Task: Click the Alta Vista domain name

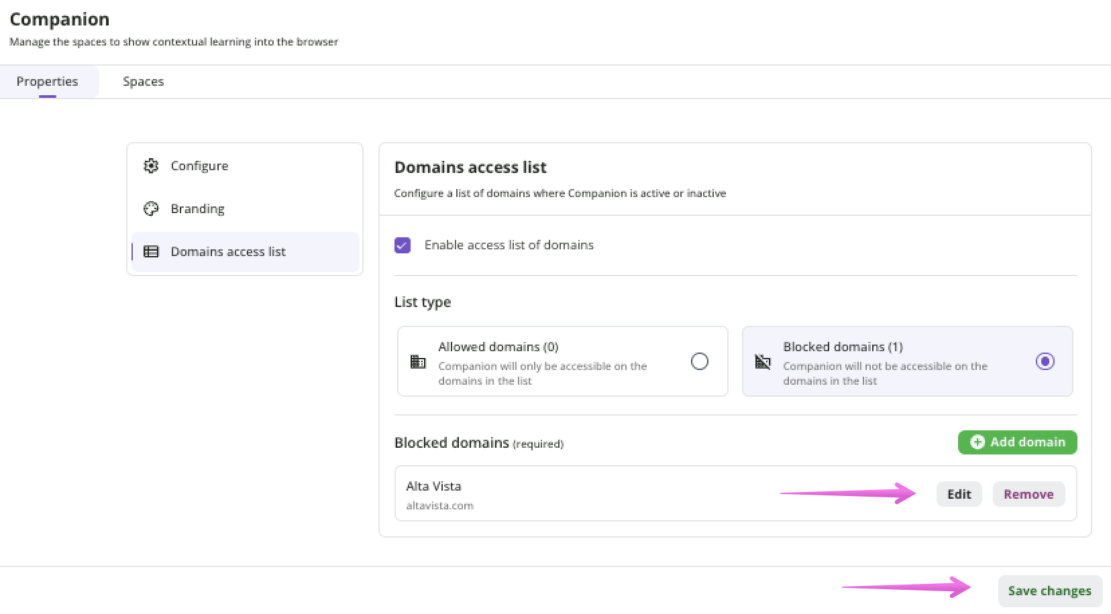Action: [433, 486]
